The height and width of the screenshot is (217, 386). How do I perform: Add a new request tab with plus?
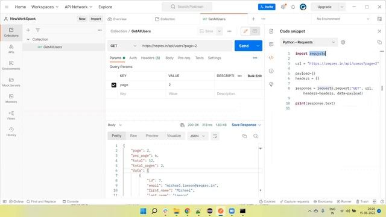(253, 19)
